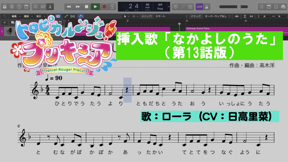The height and width of the screenshot is (162, 288).
Task: Open the Media Browser button
Action: tap(283, 7)
